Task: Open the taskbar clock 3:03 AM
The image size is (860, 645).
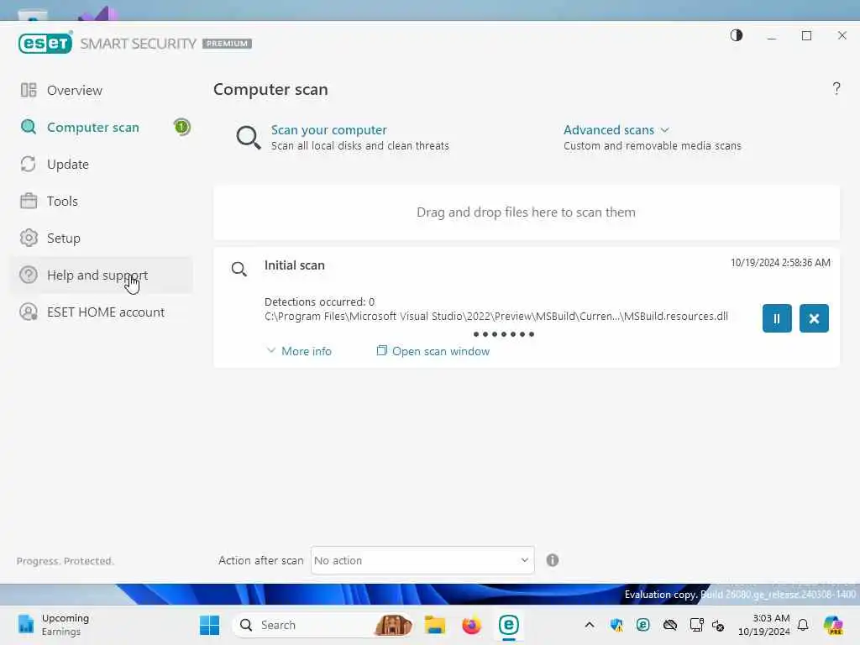Action: pos(763,625)
